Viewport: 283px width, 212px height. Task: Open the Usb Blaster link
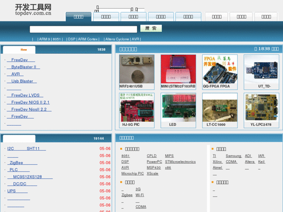[x=22, y=81]
